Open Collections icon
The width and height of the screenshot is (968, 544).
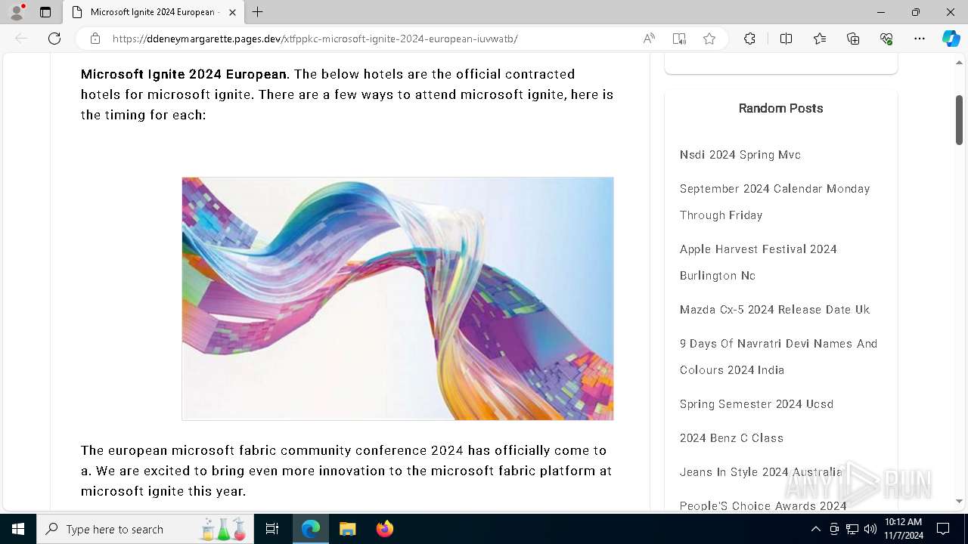coord(853,39)
